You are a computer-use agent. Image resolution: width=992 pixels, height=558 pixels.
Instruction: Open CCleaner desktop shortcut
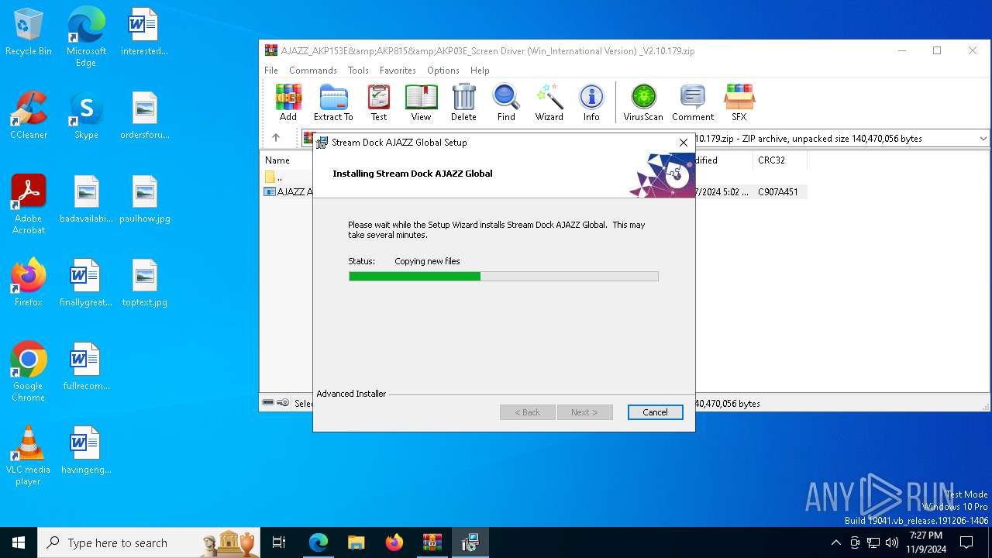[29, 116]
